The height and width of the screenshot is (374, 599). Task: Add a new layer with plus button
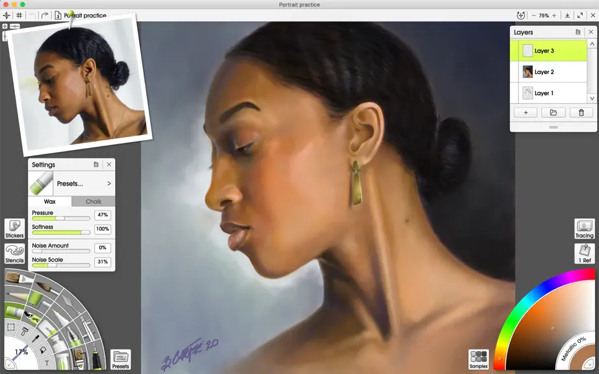point(526,112)
